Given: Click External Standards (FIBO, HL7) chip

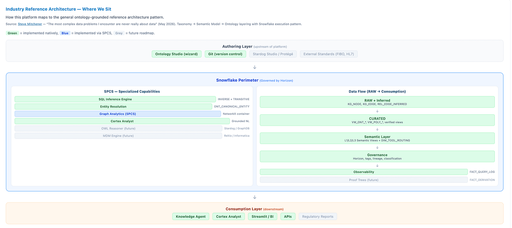Looking at the screenshot, I should (329, 54).
